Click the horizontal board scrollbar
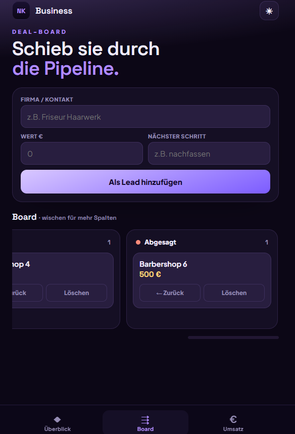Screen dimensions: 295x434 pyautogui.click(x=233, y=337)
